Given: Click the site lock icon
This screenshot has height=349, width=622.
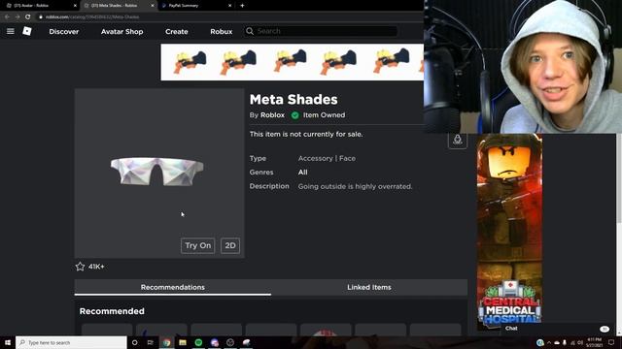Looking at the screenshot, I should click(41, 17).
